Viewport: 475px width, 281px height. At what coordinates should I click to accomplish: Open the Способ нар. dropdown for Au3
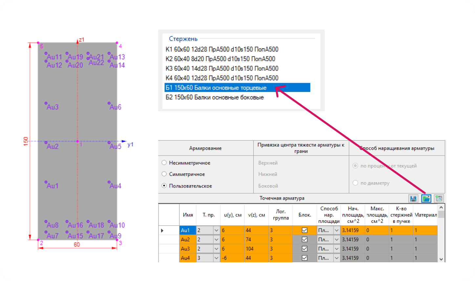click(x=336, y=249)
